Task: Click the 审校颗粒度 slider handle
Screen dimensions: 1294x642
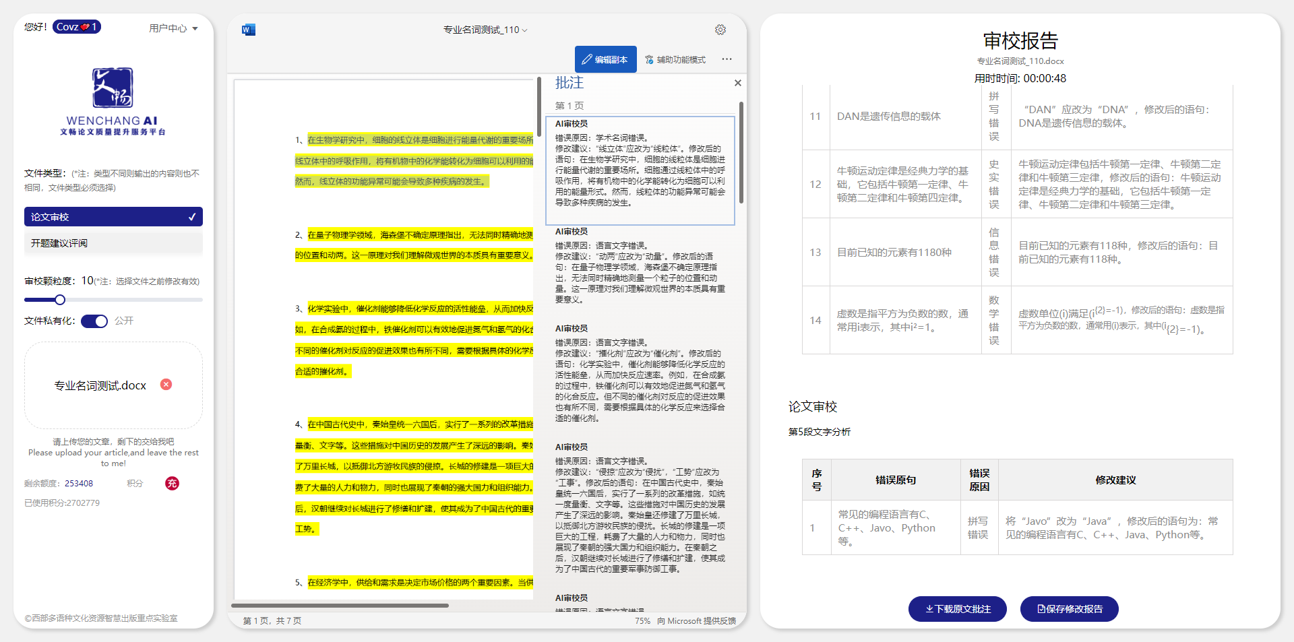Action: 60,300
